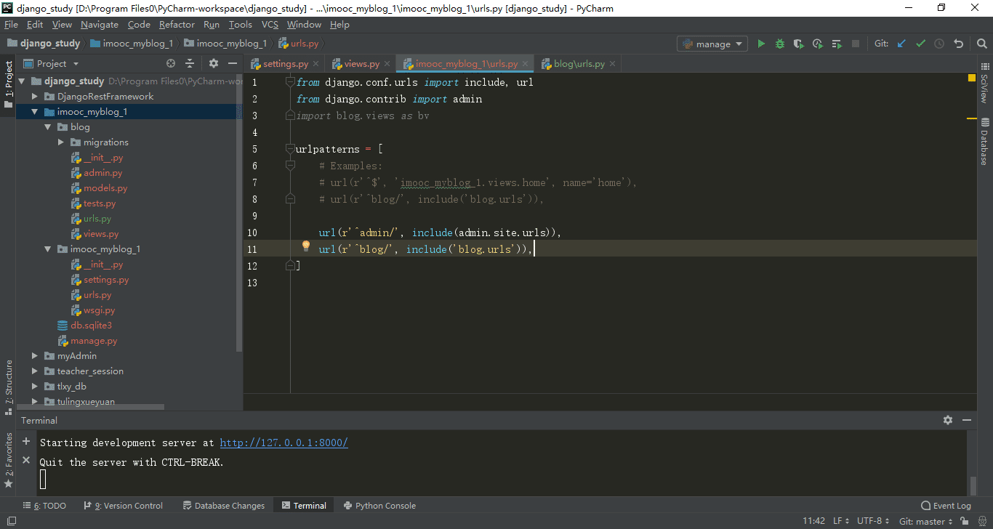Run manage with coverage icon
This screenshot has height=529, width=993.
coord(799,44)
